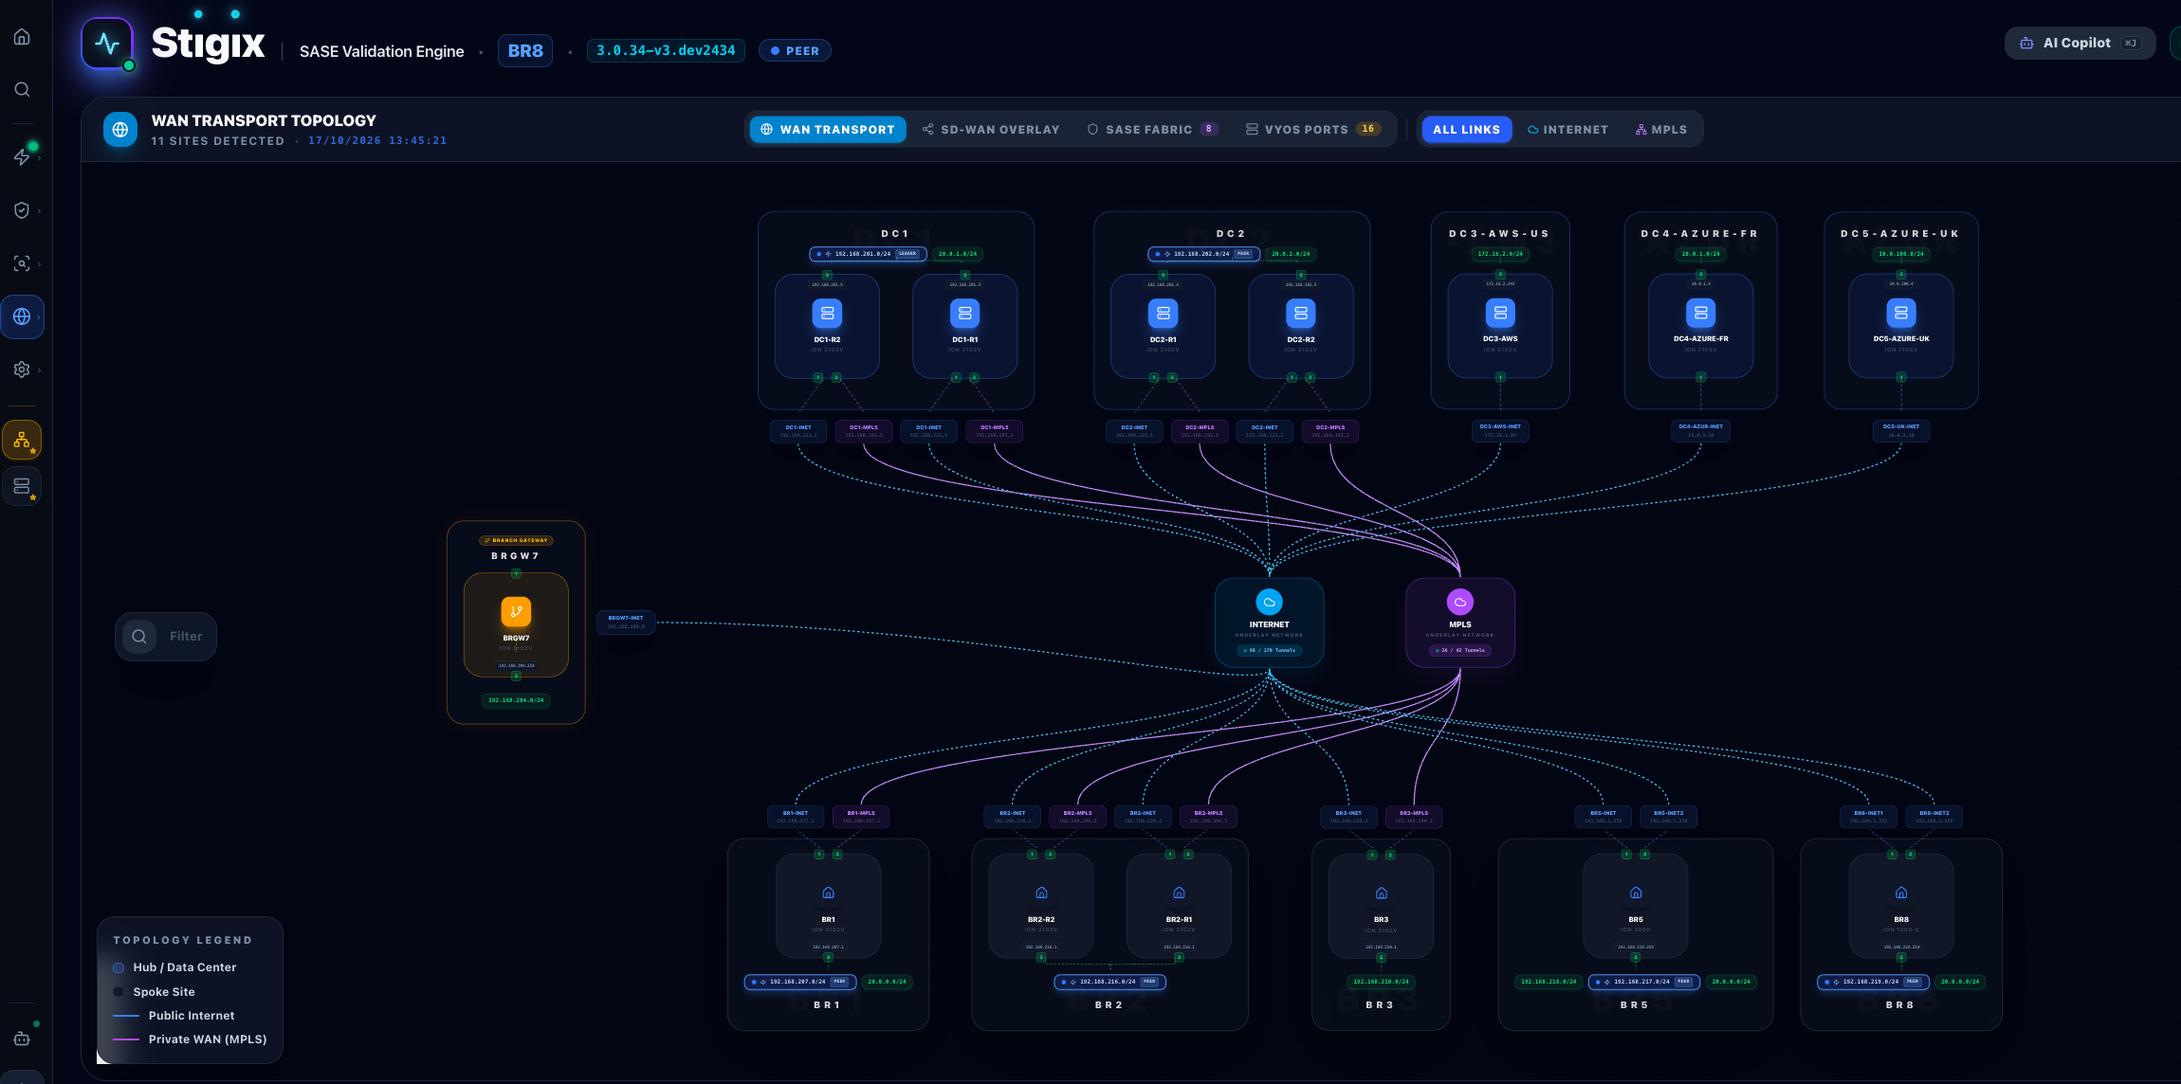The image size is (2181, 1084).
Task: Select the INTERNET underlay cloud node
Action: point(1269,623)
